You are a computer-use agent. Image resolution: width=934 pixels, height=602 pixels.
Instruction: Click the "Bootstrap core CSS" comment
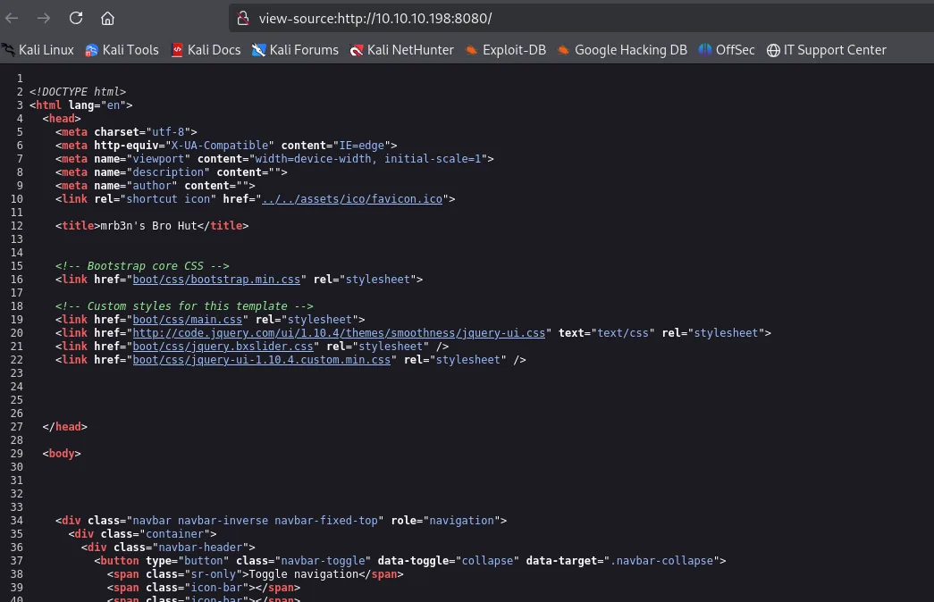pos(142,265)
